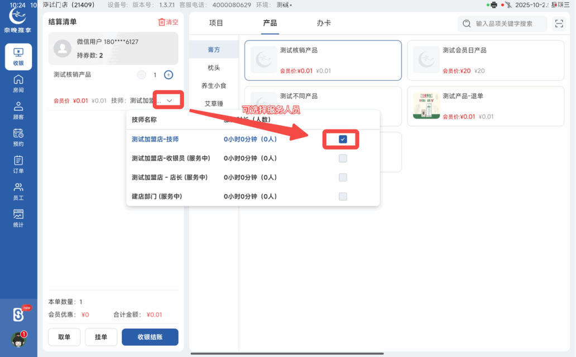This screenshot has width=576, height=357.
Task: Click the 输入品项关键字搜索 search field
Action: point(502,23)
